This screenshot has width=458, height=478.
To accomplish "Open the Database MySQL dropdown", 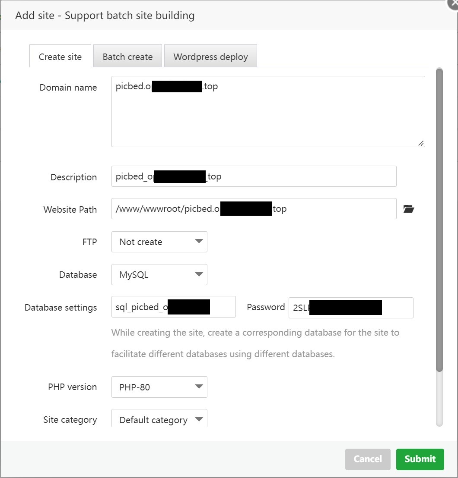I will 159,275.
